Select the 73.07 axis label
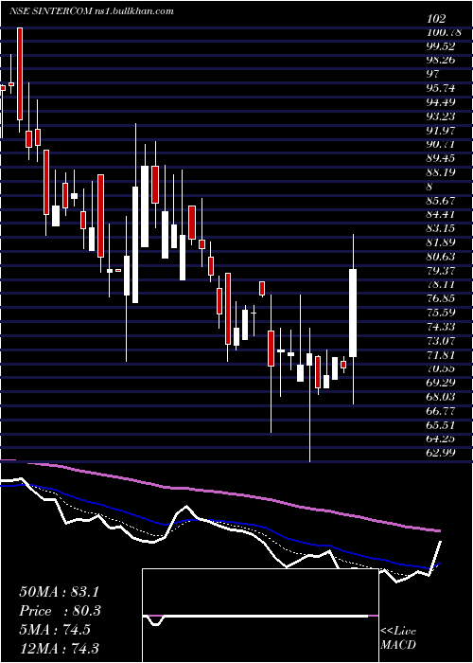The image size is (473, 663). 441,340
